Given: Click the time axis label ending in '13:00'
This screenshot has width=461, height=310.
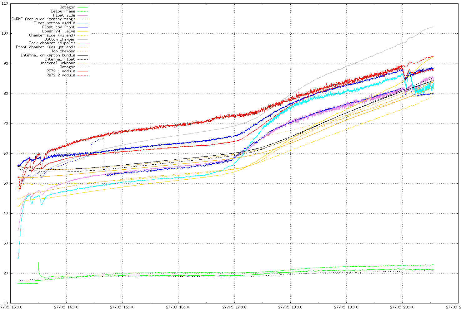Looking at the screenshot, I should (x=11, y=307).
